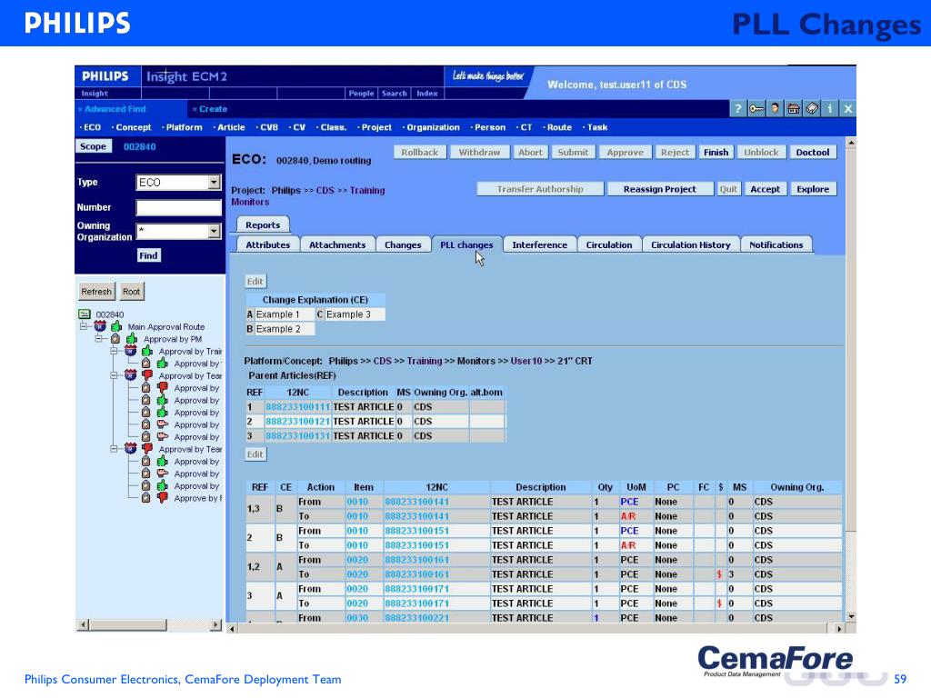Screen dimensions: 931x698
Task: Click the Root button
Action: click(131, 292)
